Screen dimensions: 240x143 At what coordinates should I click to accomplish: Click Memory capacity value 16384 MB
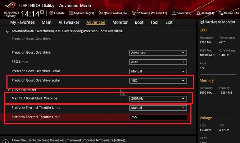tap(226, 93)
